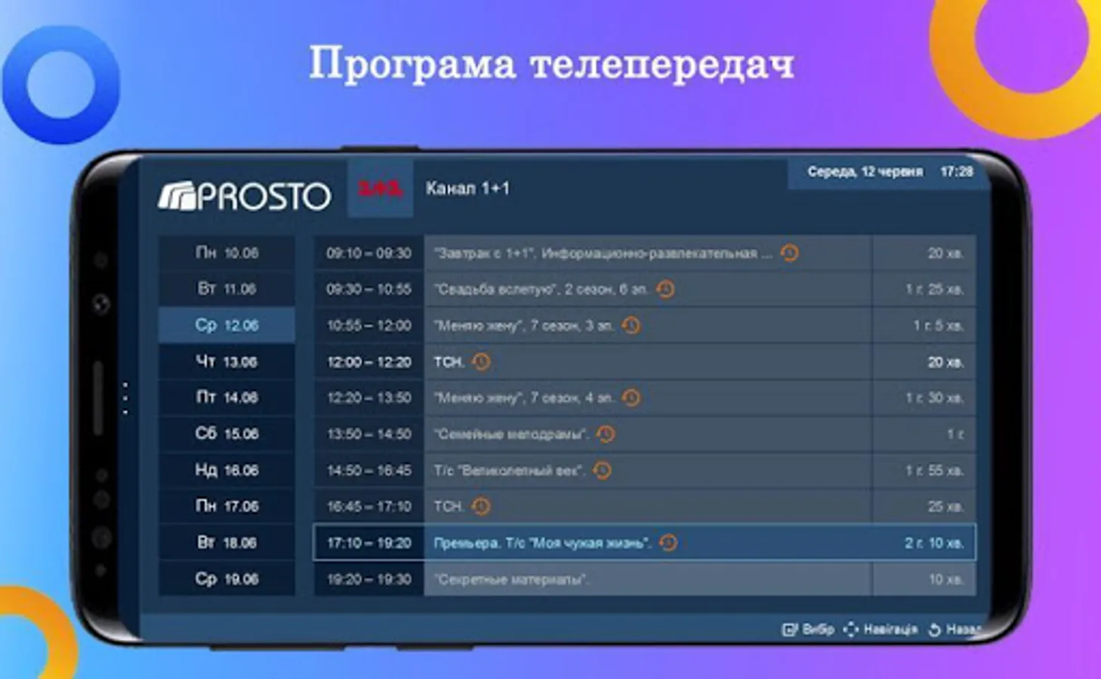Open the 'Семейные мелодрамы' program
1101x679 pixels.
[511, 434]
